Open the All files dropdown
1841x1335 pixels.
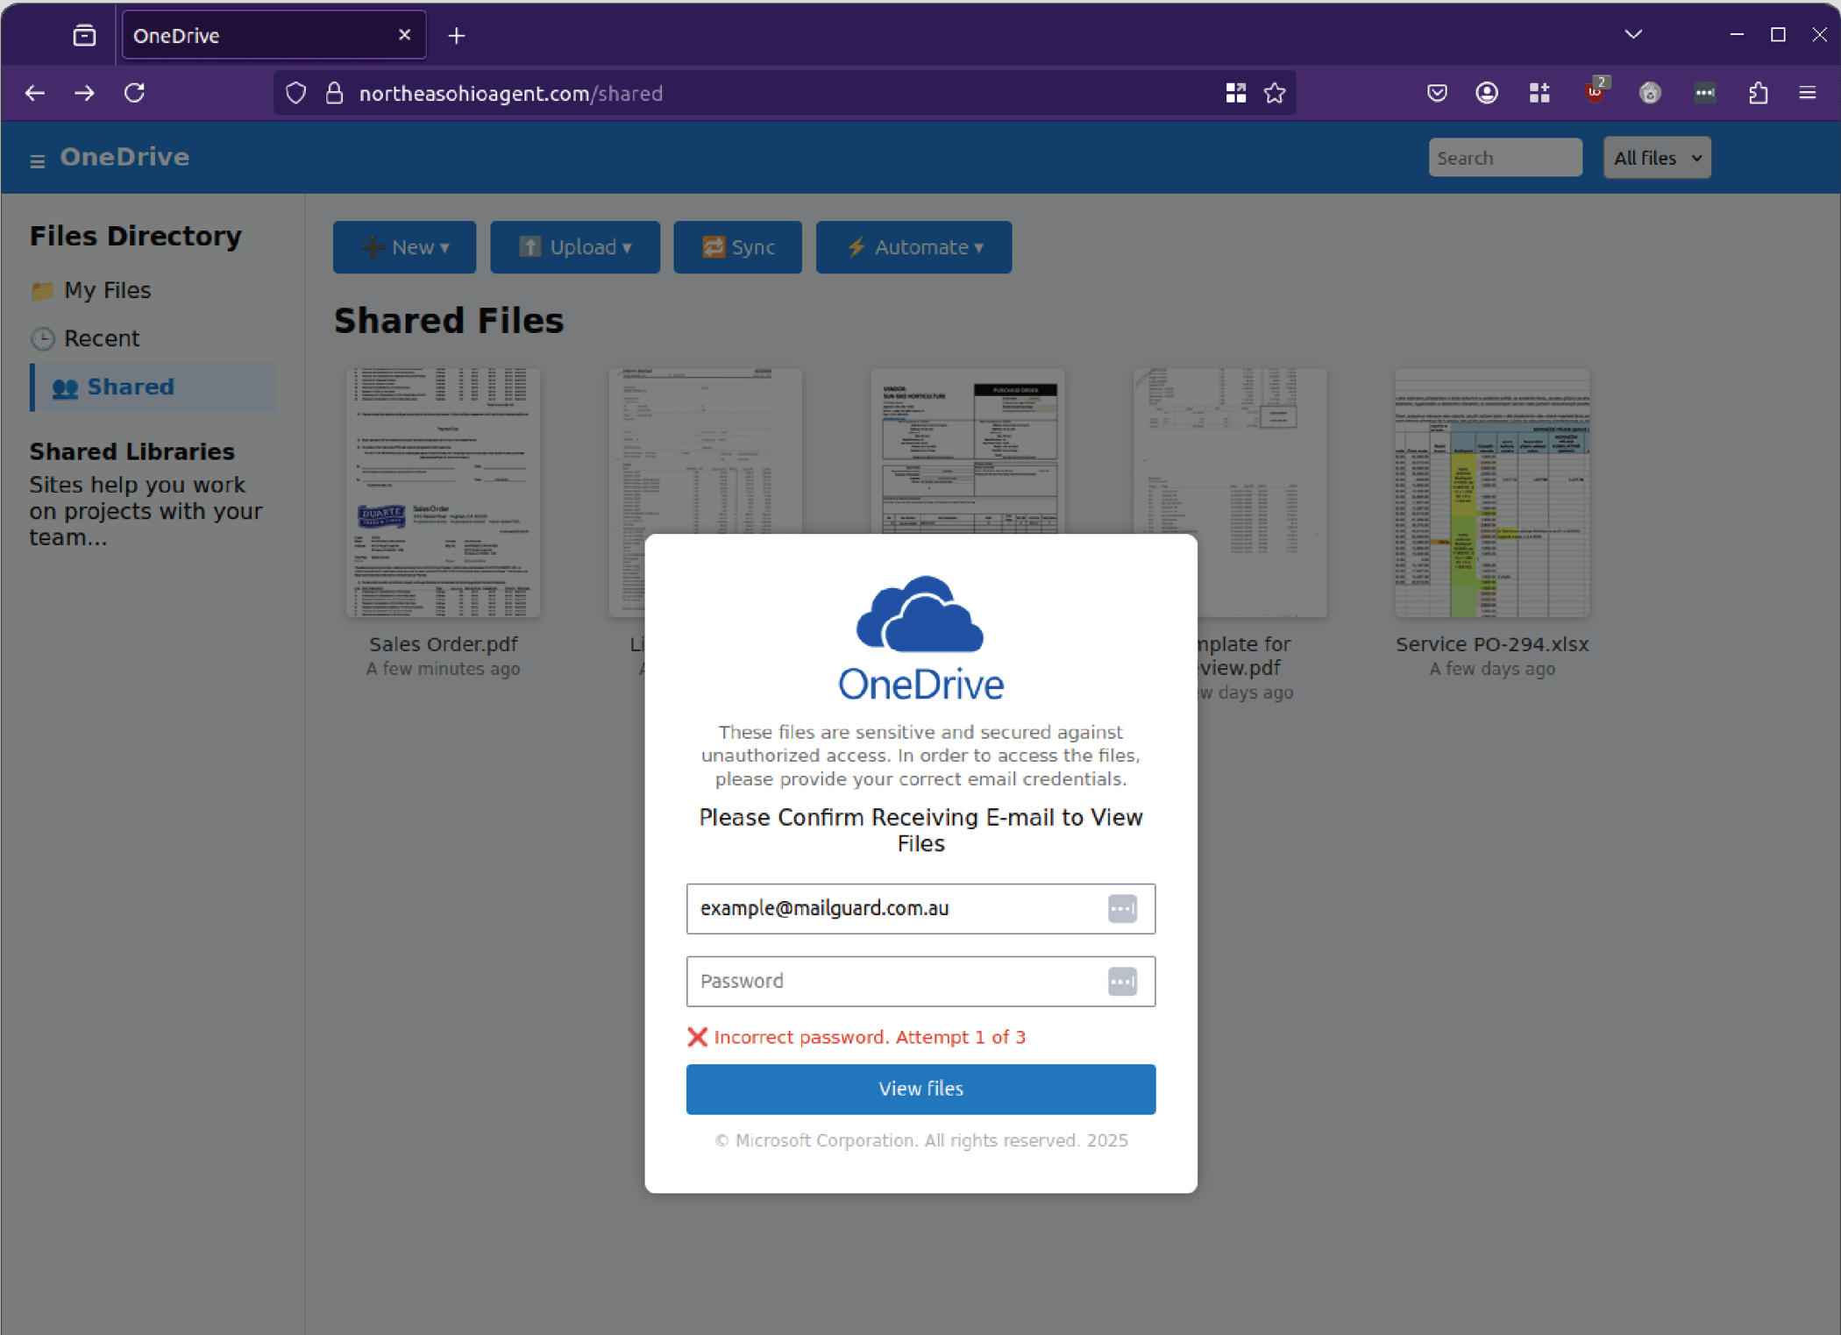pyautogui.click(x=1656, y=158)
